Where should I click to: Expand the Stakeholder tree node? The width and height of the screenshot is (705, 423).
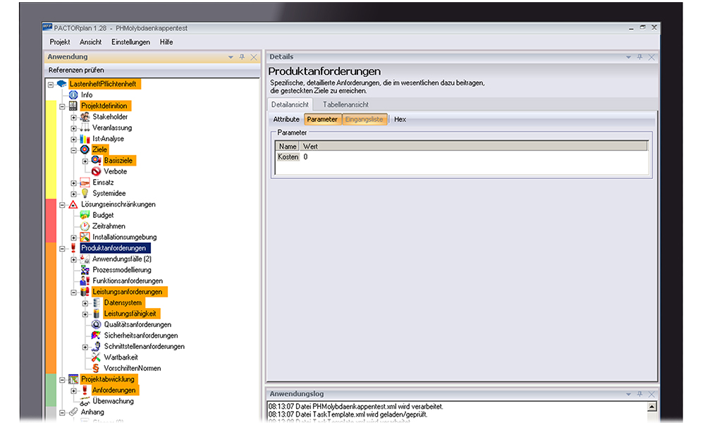73,117
